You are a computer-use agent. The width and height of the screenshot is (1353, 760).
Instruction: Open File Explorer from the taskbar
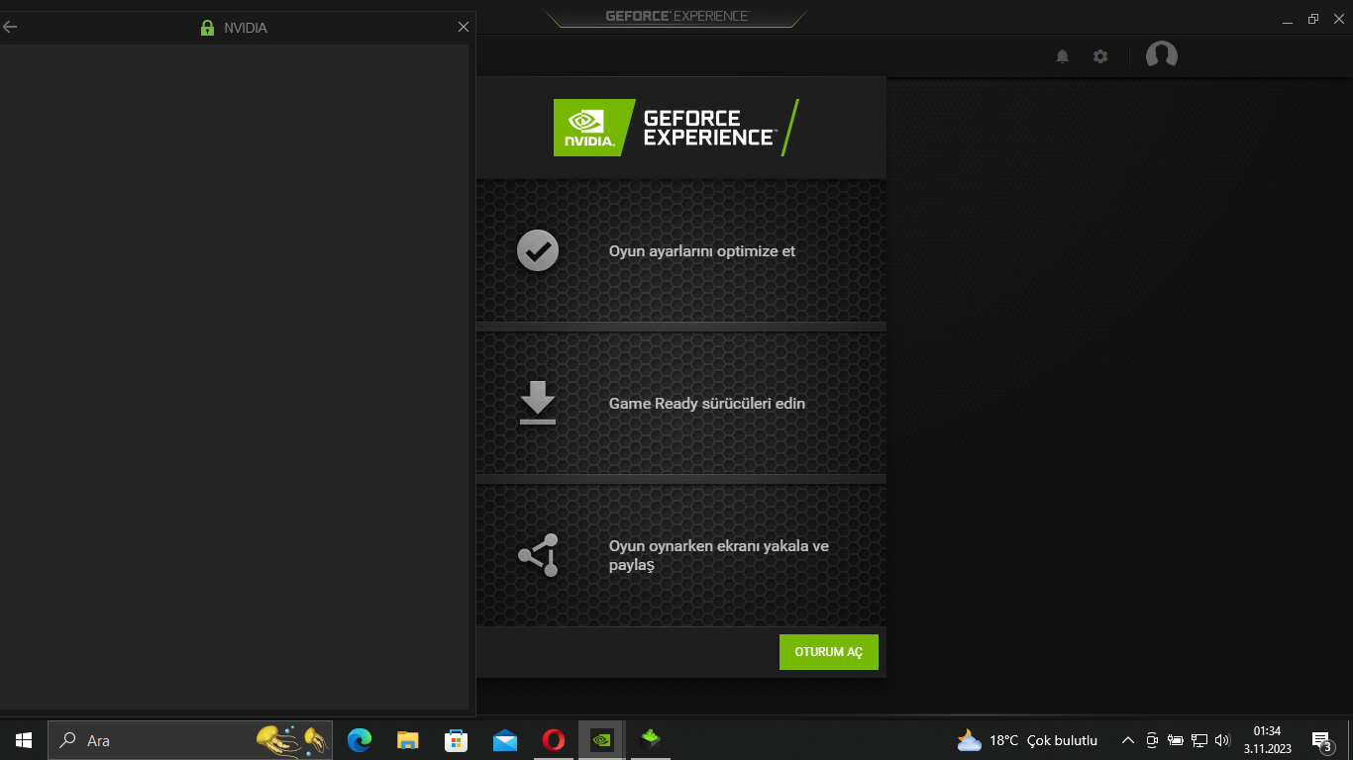(x=407, y=740)
